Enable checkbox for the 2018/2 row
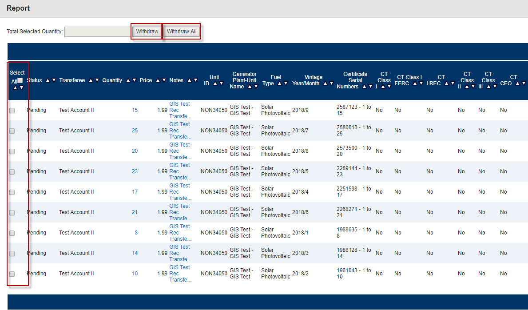This screenshot has width=528, height=310. (x=12, y=274)
